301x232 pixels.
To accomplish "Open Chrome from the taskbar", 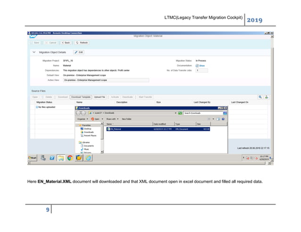I will [69, 158].
